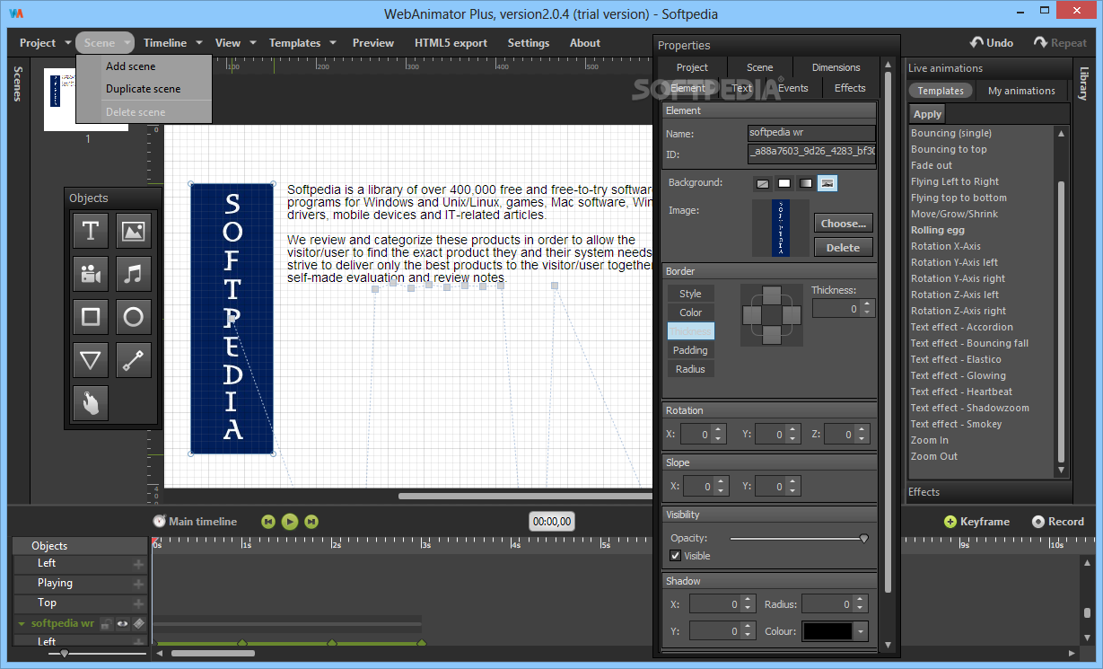Viewport: 1103px width, 669px height.
Task: Increase border Thickness with stepper
Action: pyautogui.click(x=866, y=304)
